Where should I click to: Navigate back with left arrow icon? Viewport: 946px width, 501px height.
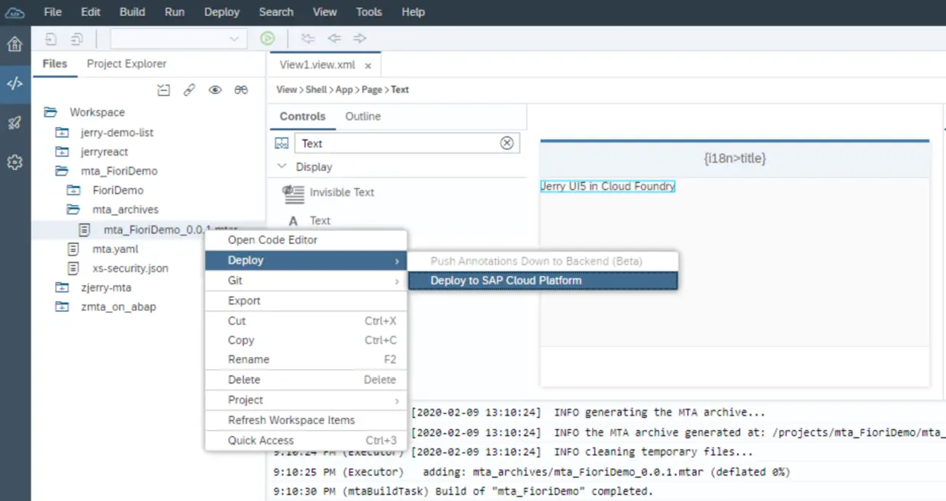tap(334, 39)
